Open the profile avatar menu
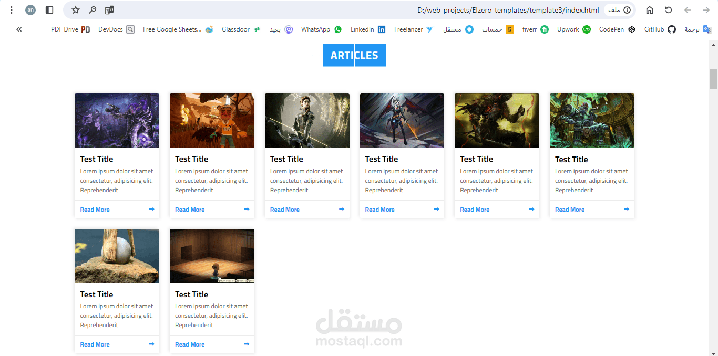 point(30,10)
